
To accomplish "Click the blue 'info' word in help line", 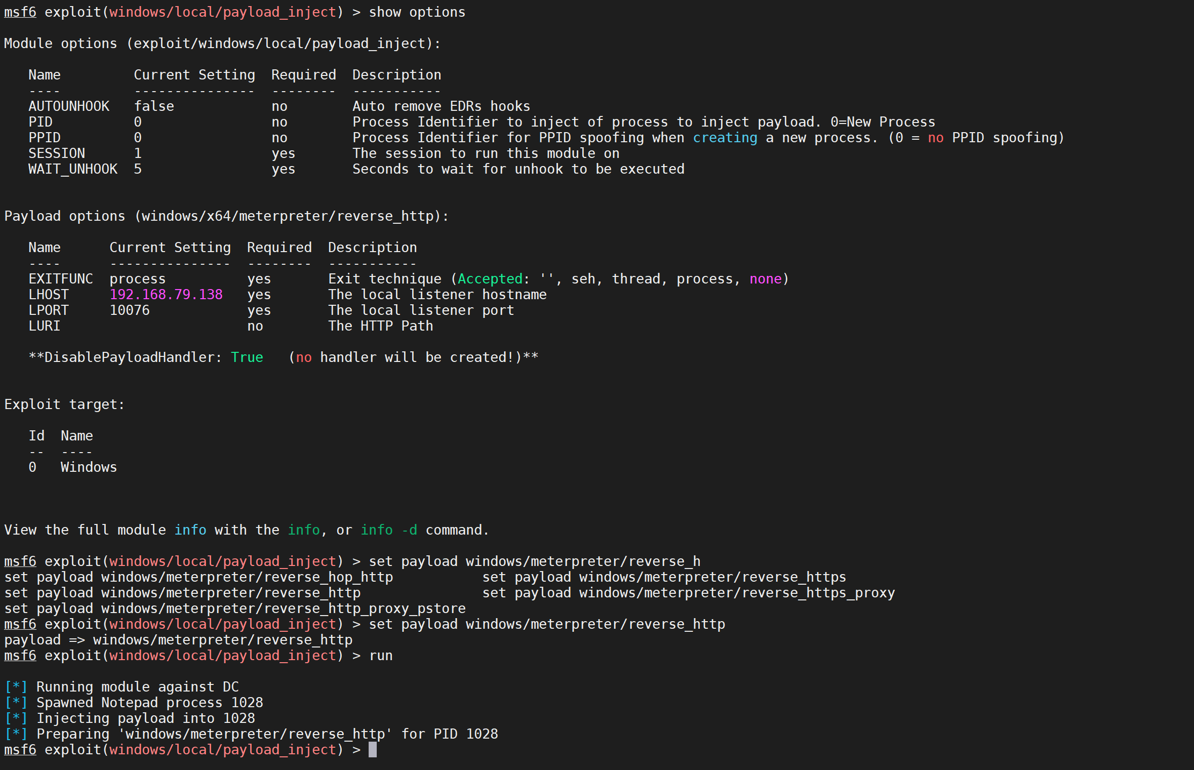I will (190, 530).
